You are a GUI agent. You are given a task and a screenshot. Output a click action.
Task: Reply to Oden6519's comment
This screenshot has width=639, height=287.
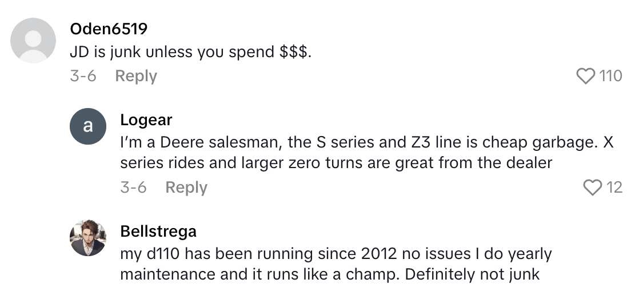[136, 76]
